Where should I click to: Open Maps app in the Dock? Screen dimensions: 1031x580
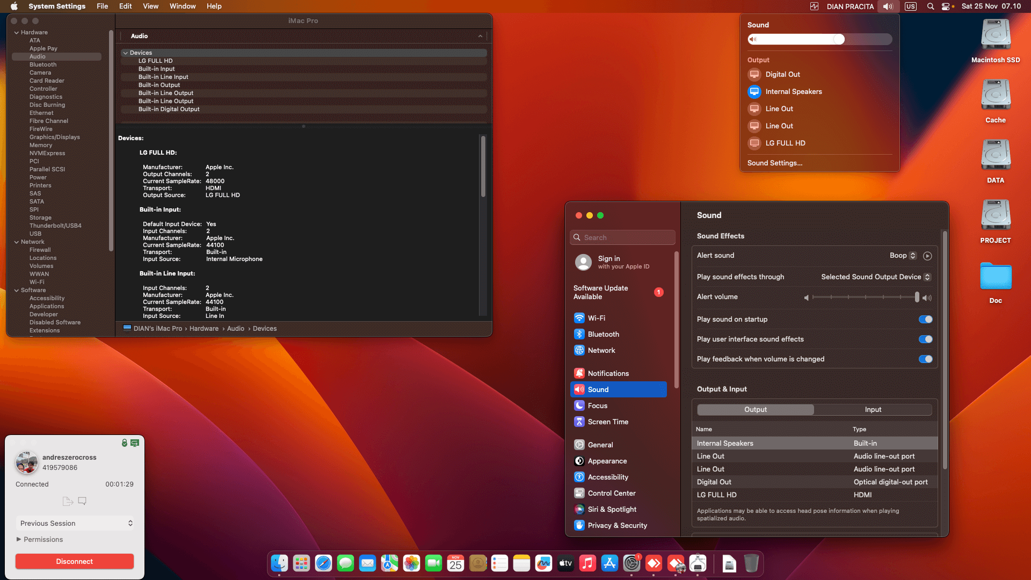389,563
